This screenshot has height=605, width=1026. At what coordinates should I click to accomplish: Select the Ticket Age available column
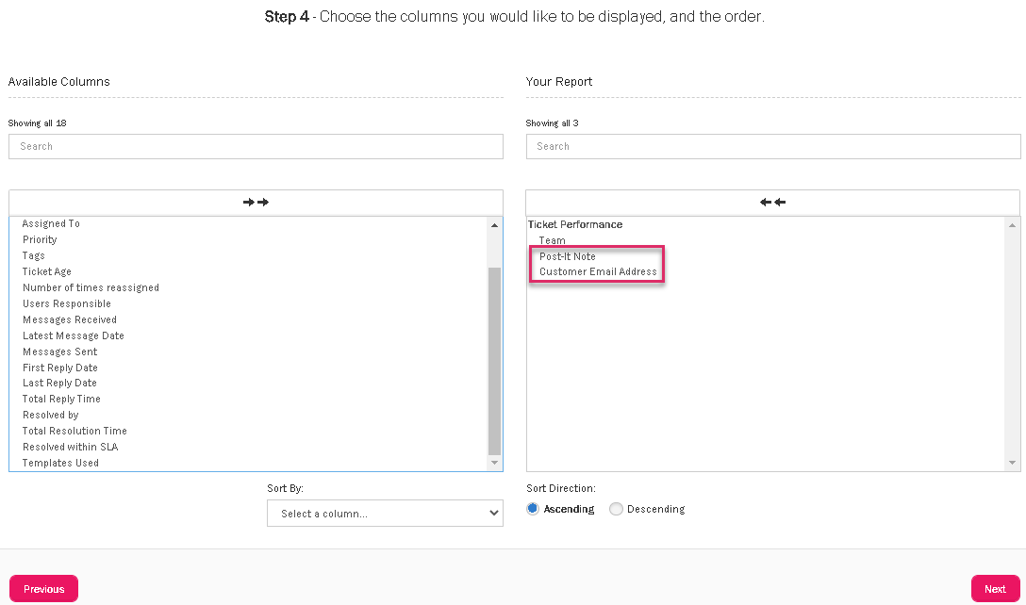[x=47, y=271]
